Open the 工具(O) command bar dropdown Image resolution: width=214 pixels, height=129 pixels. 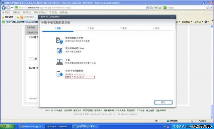(199, 22)
